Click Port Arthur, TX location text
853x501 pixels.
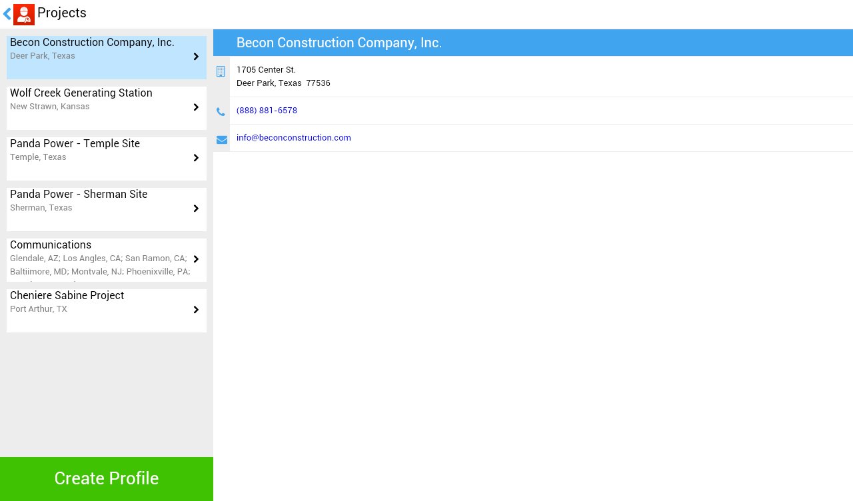(x=39, y=309)
